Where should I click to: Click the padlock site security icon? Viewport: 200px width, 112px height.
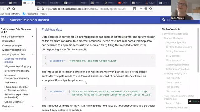point(43,9)
